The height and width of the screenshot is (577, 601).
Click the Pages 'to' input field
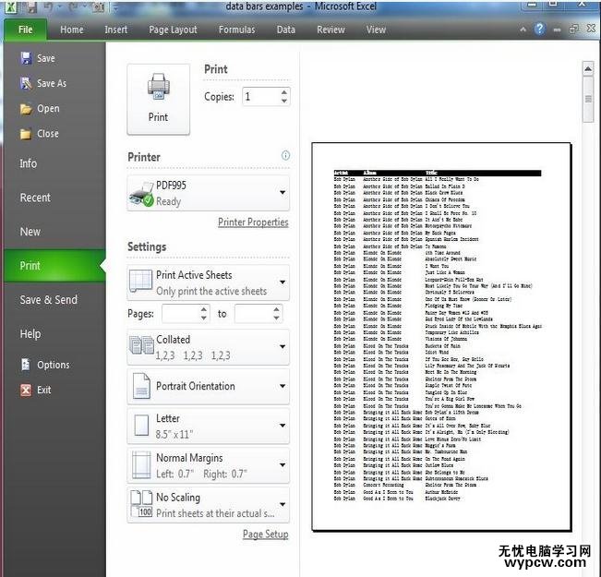(253, 314)
